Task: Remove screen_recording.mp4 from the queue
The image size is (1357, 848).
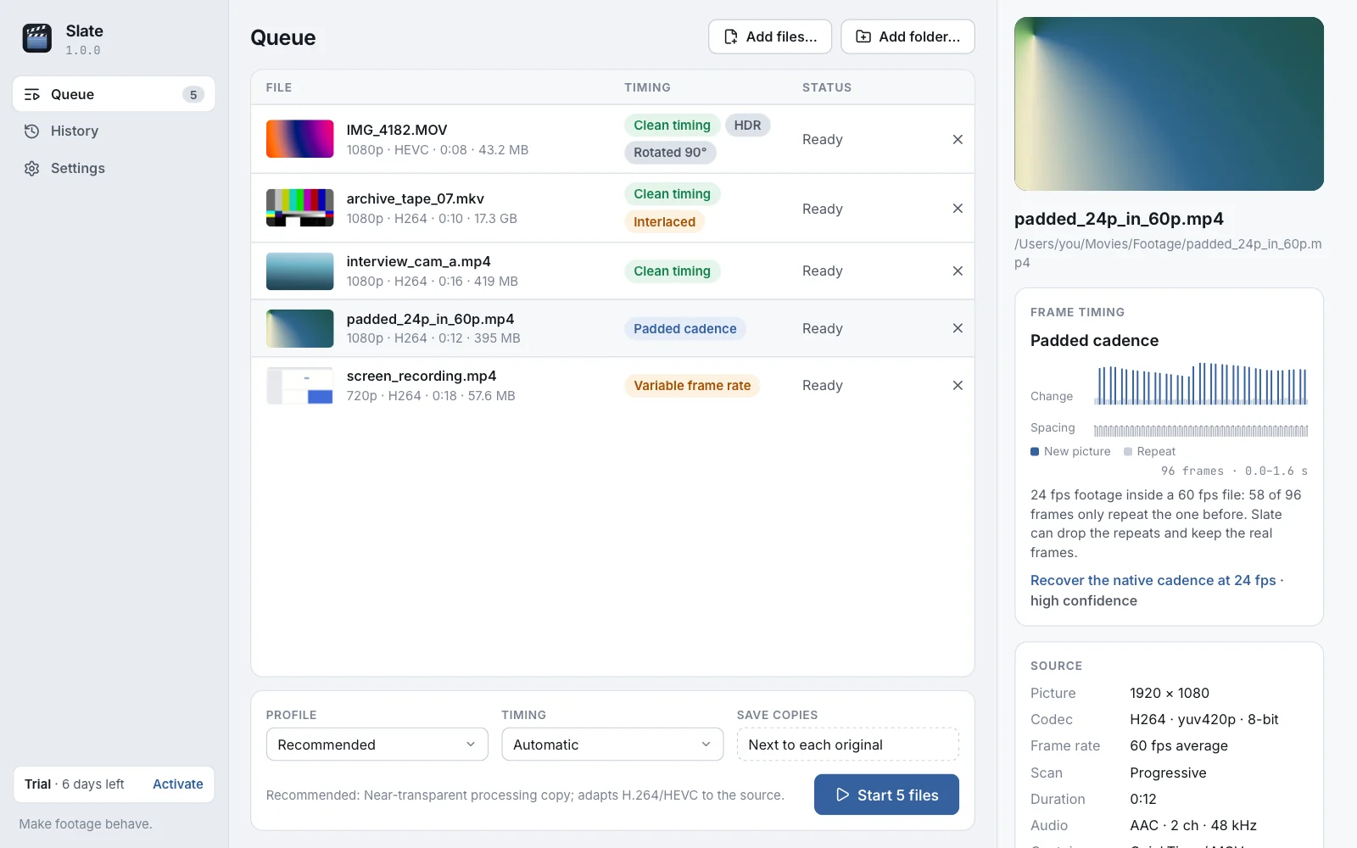Action: [958, 385]
